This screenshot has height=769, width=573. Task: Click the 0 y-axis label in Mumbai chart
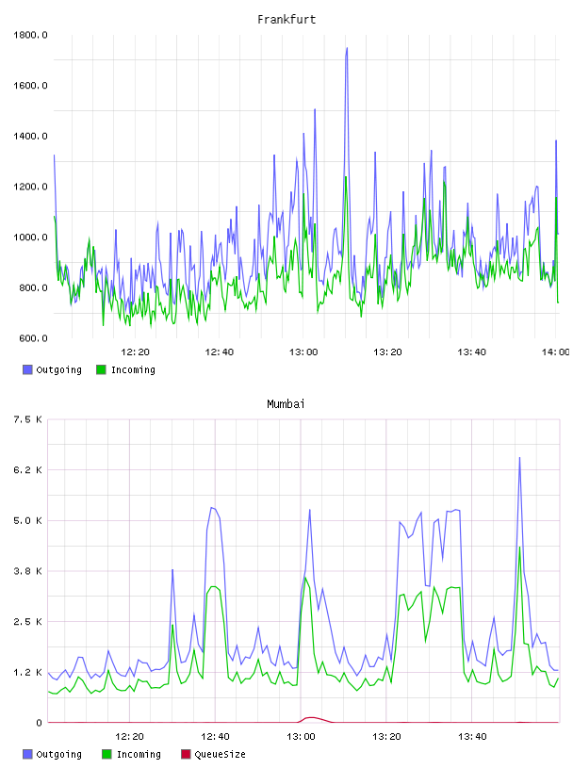point(39,723)
